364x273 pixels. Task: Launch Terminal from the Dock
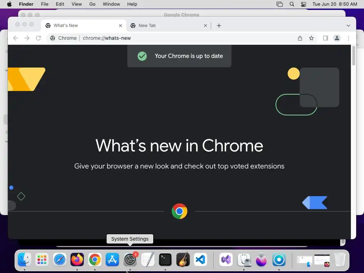tap(165, 259)
